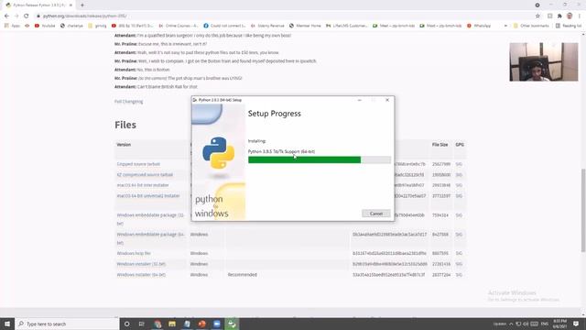Click the webcam video thumbnail

click(x=543, y=61)
